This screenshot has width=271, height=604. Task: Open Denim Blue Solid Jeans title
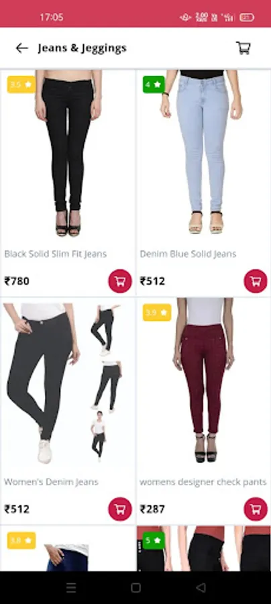tap(188, 254)
